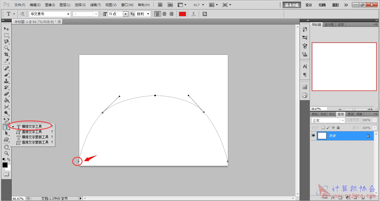
Task: Open the 文件(F) menu
Action: coord(20,5)
